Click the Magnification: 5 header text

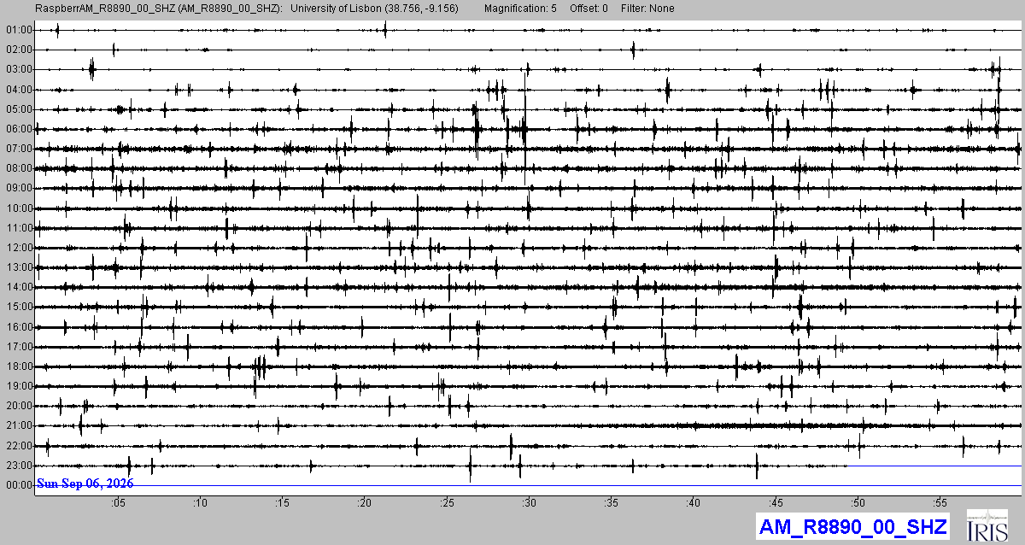coord(519,9)
